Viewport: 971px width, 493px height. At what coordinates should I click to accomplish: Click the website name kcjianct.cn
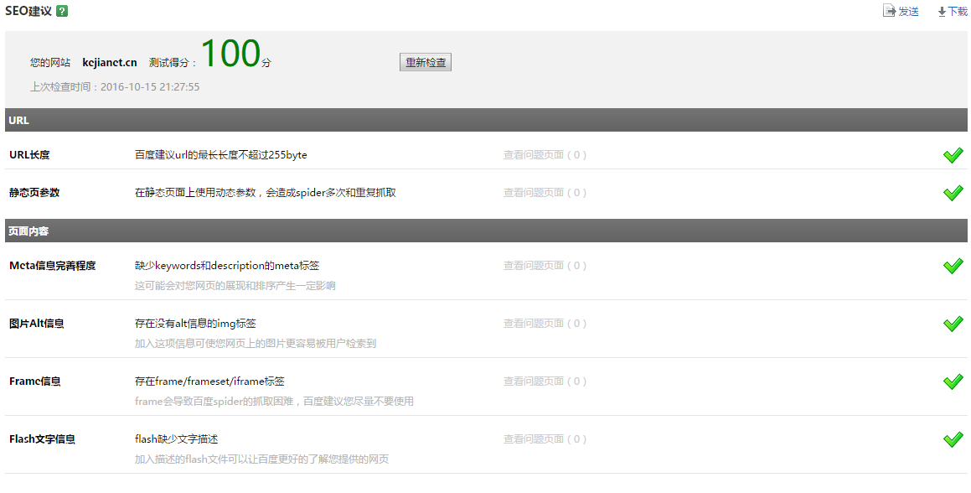tap(110, 63)
